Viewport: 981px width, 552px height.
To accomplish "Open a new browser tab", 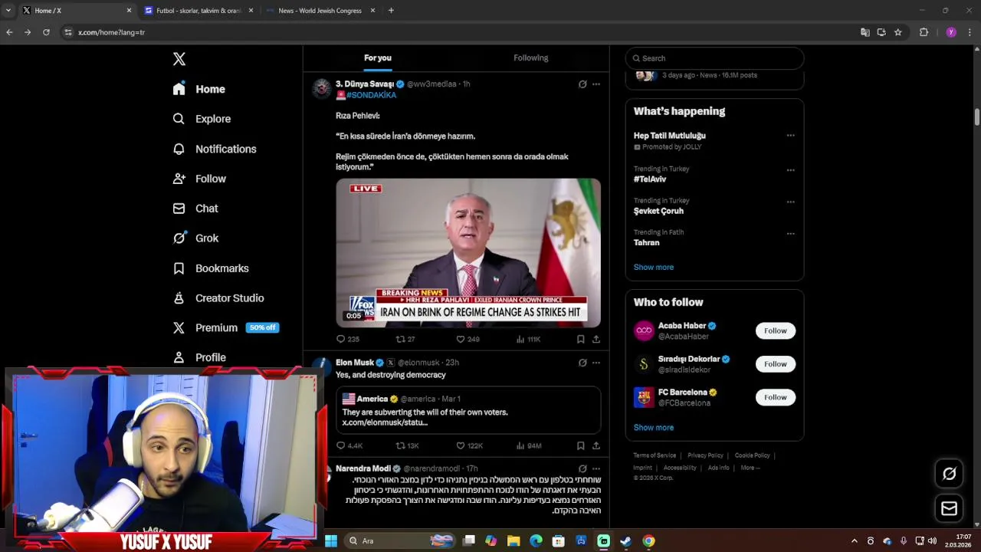I will coord(391,11).
